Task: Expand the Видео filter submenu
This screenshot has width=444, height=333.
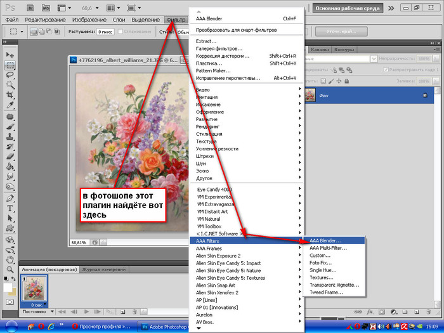Action: pyautogui.click(x=247, y=90)
